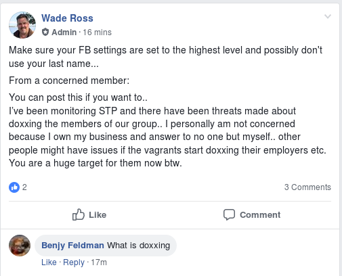
Task: Visit Benjy Feldman's profile name link
Action: [x=72, y=245]
